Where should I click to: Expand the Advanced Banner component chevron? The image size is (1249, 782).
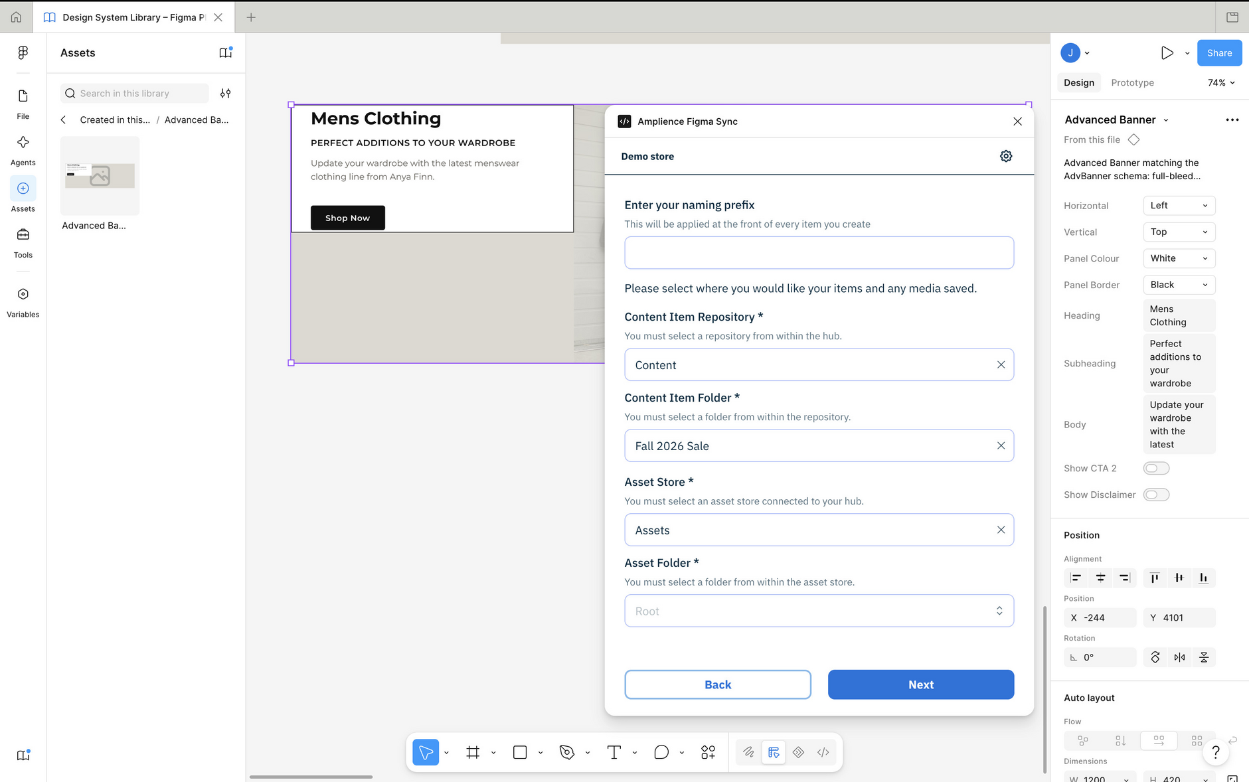pos(1166,120)
